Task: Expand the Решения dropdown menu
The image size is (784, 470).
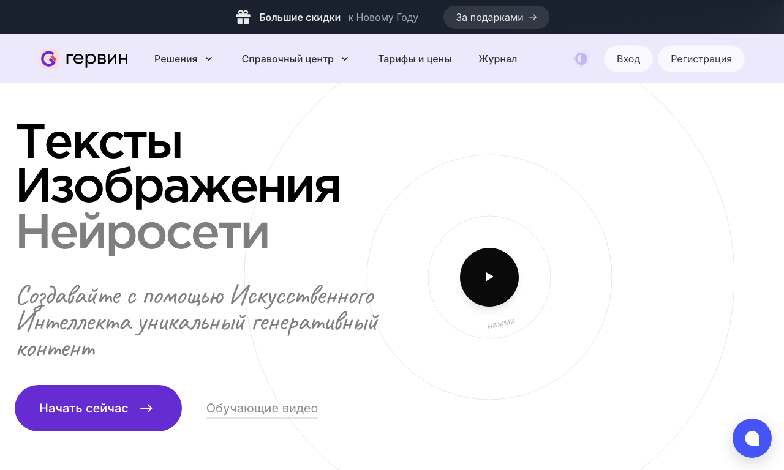Action: [184, 59]
